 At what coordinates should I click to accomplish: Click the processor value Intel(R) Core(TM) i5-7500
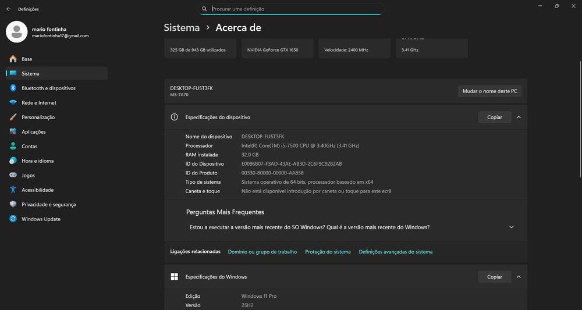300,146
